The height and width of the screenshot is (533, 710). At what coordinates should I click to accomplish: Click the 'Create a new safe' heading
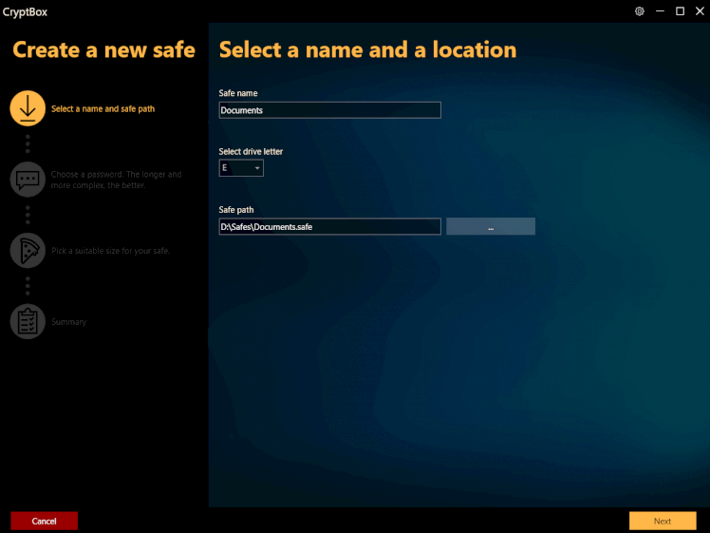pyautogui.click(x=103, y=50)
